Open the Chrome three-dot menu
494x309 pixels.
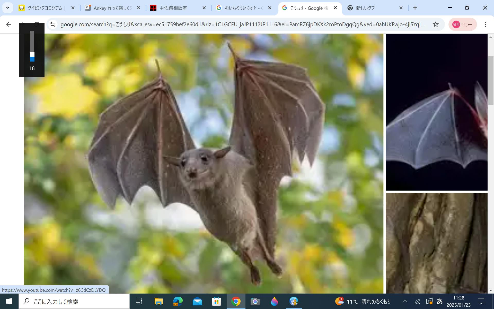coord(485,24)
